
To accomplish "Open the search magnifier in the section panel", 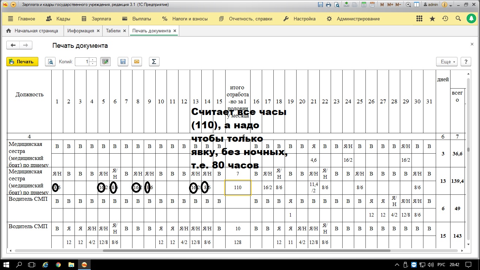I will click(x=458, y=19).
